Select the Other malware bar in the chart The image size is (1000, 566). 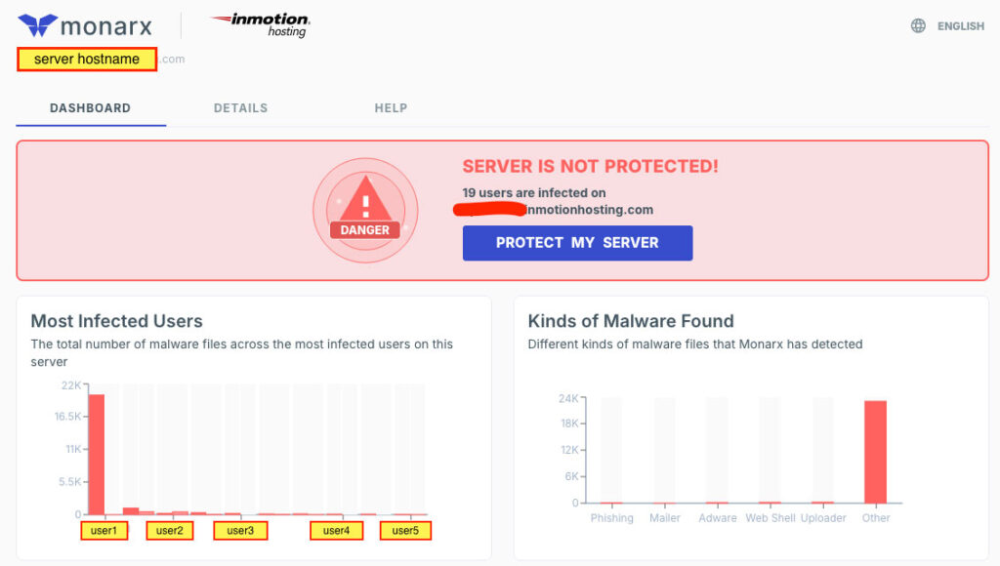coord(875,449)
